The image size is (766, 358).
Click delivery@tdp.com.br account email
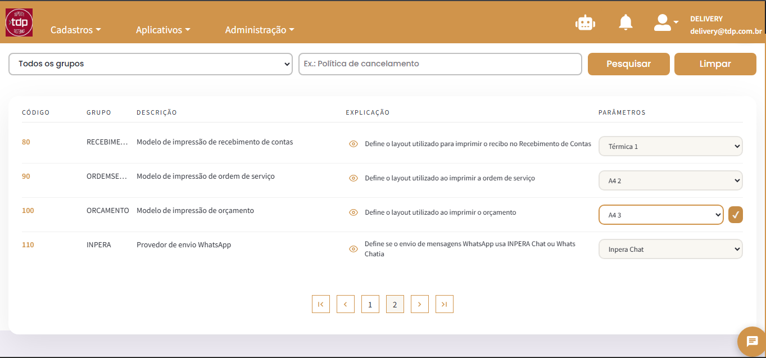tap(726, 32)
